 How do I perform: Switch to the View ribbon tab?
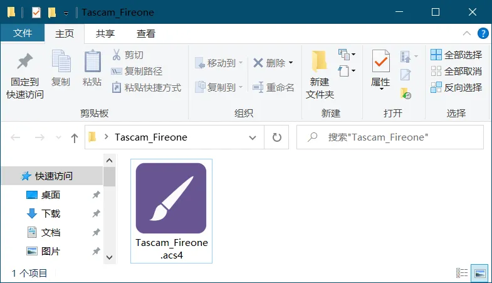click(x=146, y=34)
